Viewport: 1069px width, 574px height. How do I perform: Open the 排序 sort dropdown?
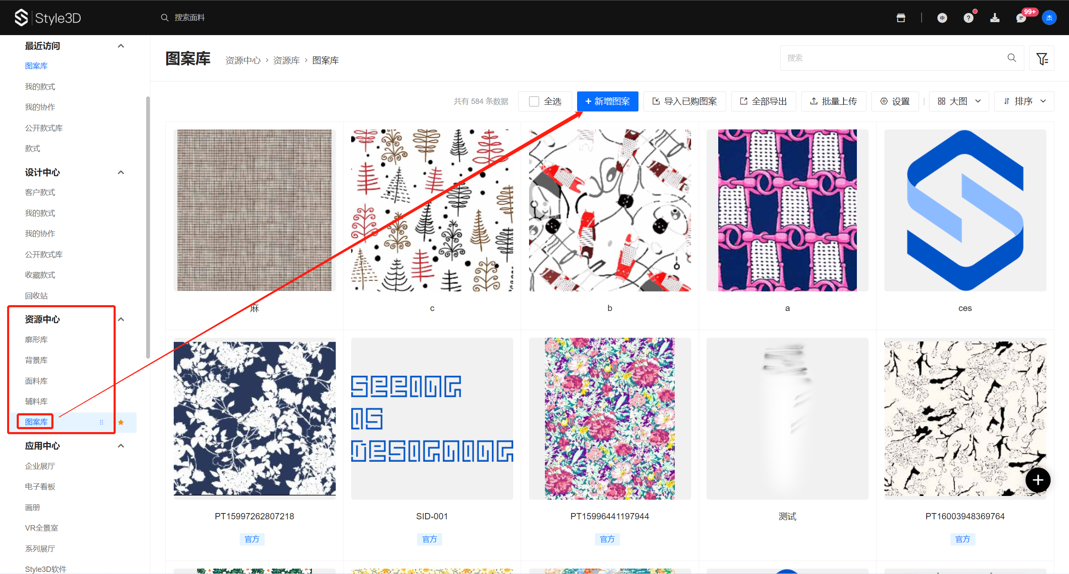pyautogui.click(x=1024, y=101)
